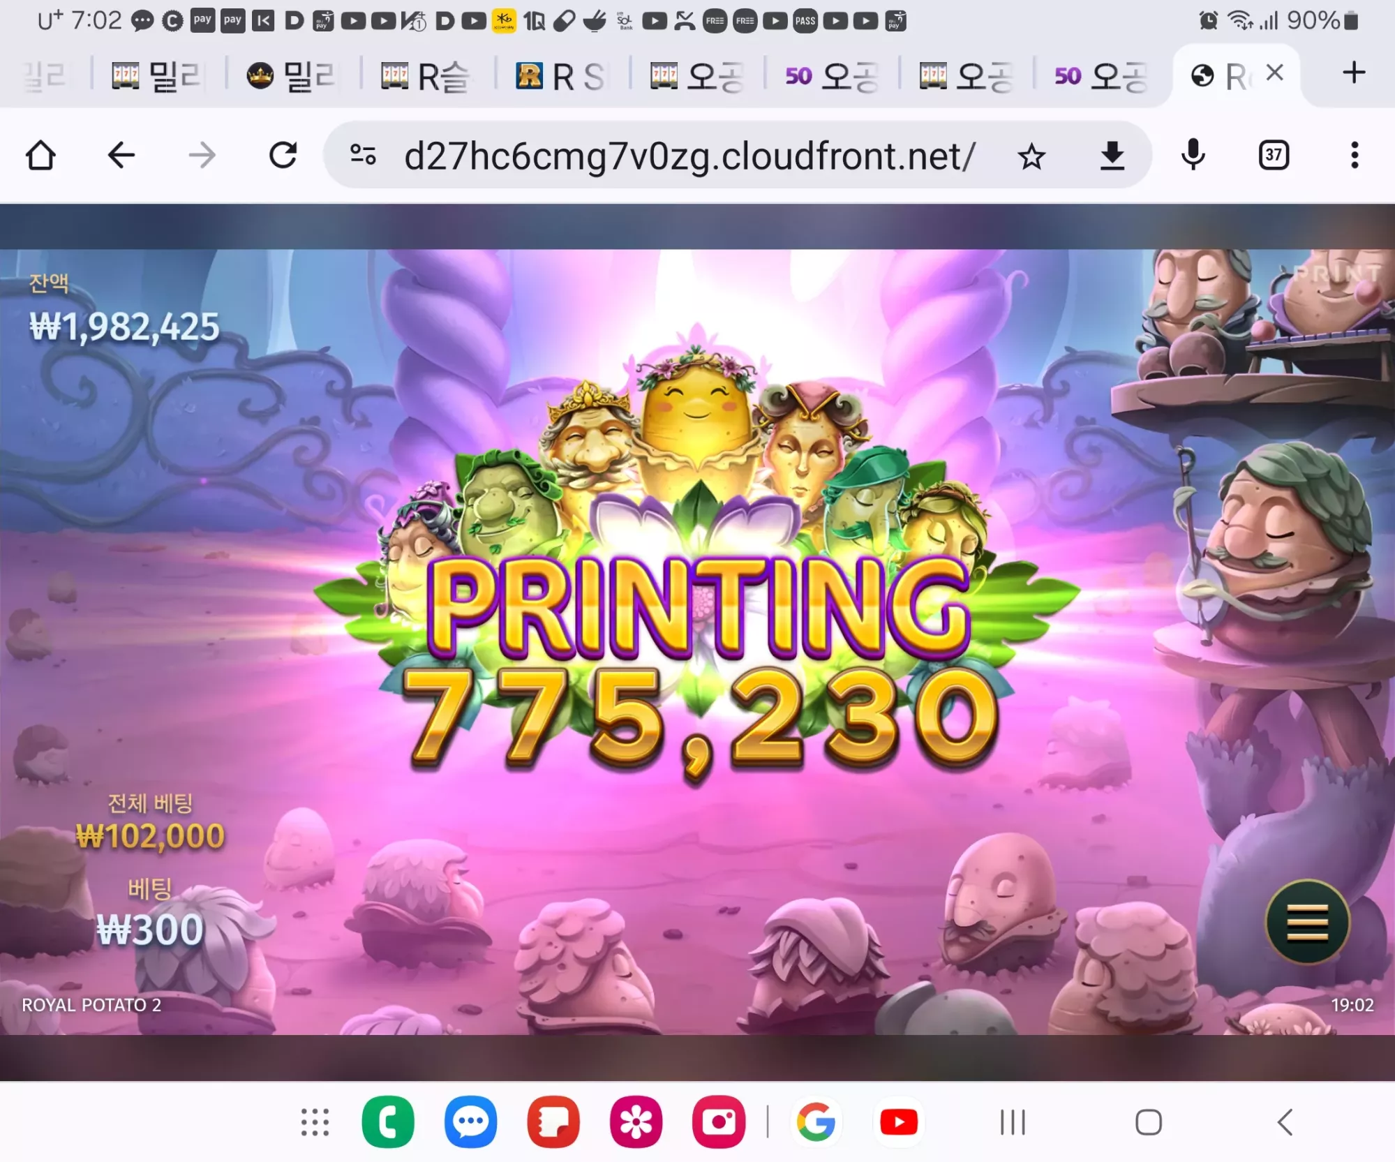Tap the Chrome home icon

[40, 155]
